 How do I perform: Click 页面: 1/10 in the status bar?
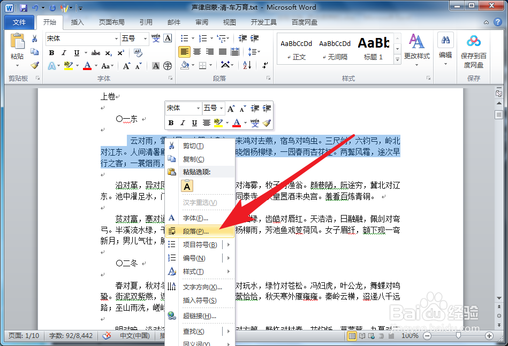click(x=23, y=336)
